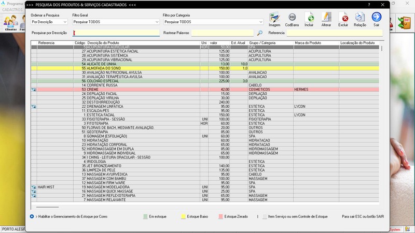Select the LIMPEZA DE PELE row

pyautogui.click(x=205, y=170)
